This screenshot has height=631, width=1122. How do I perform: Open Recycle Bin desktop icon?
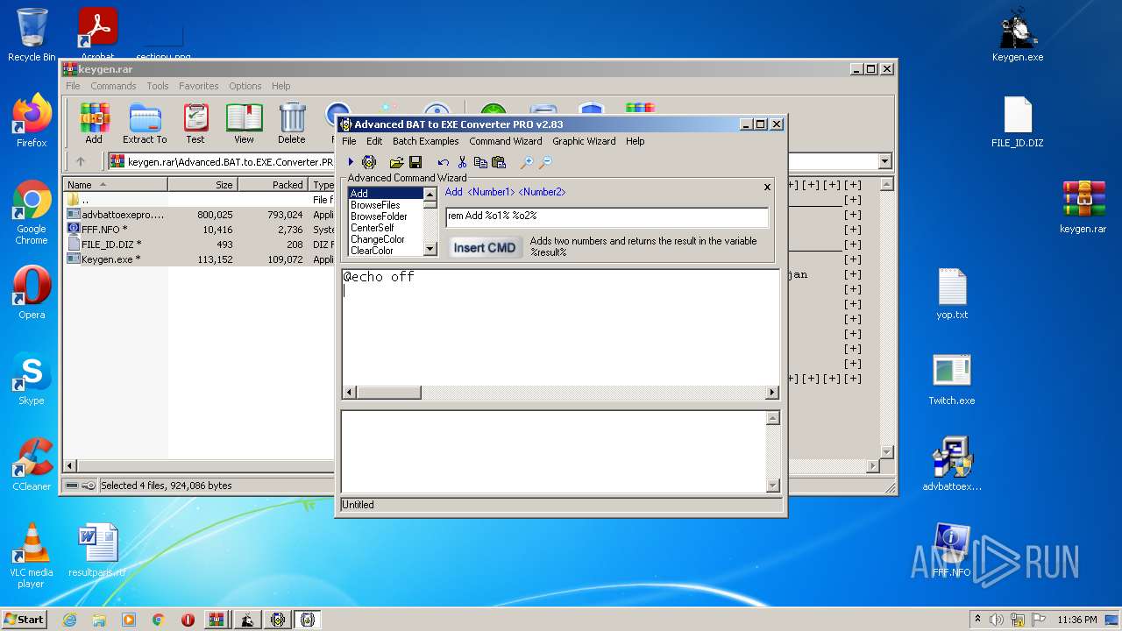point(32,35)
